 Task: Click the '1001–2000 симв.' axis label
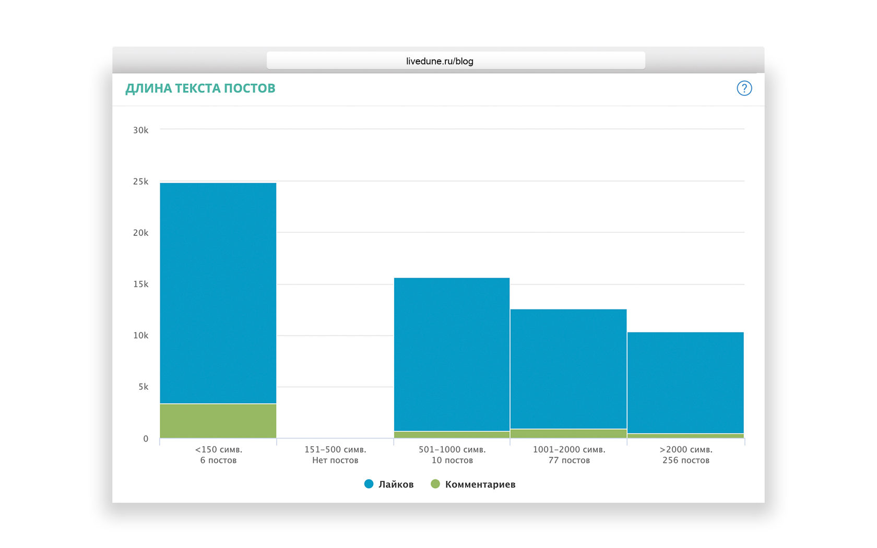pyautogui.click(x=569, y=449)
